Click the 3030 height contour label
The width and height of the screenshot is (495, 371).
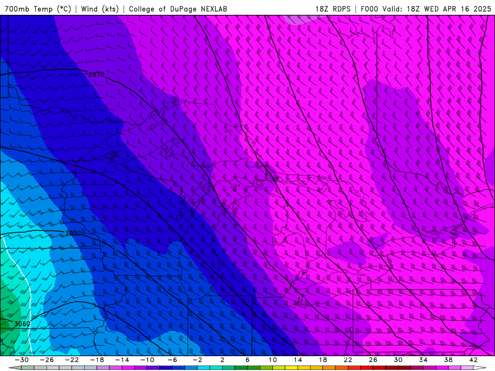tap(73, 233)
